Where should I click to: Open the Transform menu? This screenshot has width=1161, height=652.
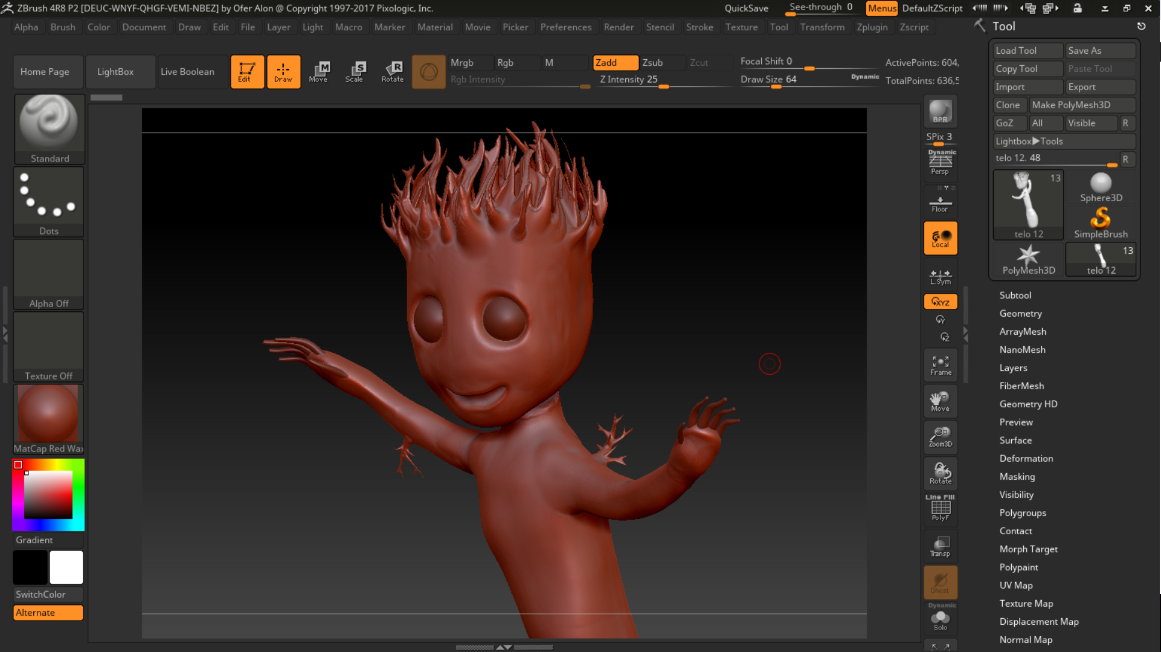tap(822, 27)
